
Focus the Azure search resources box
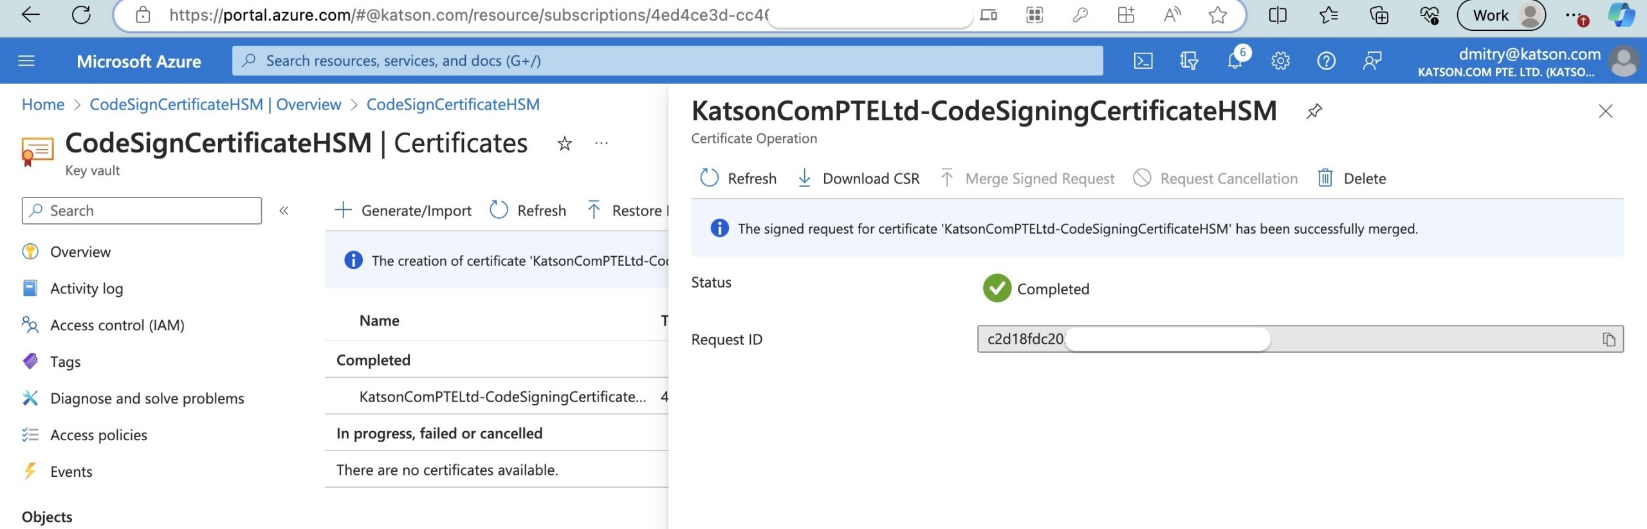point(667,60)
